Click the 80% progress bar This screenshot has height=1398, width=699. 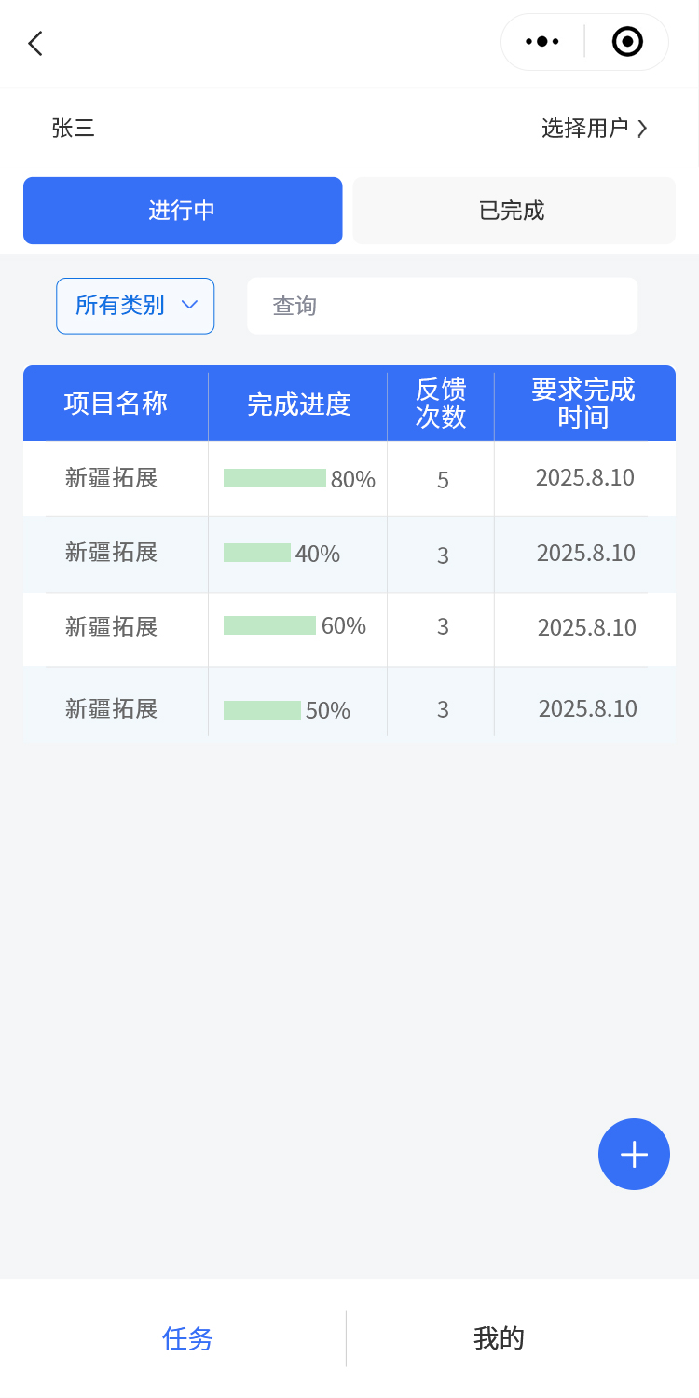pyautogui.click(x=274, y=478)
